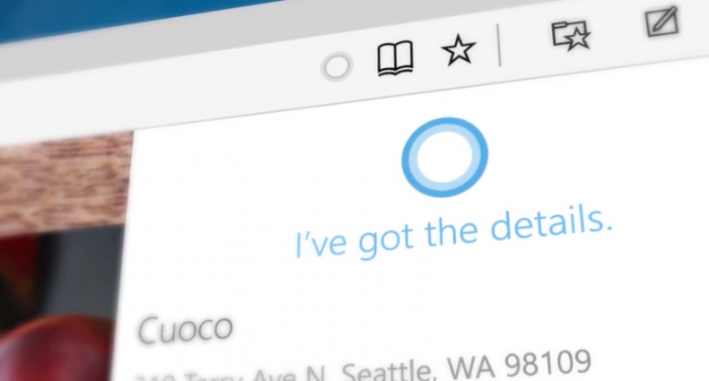The width and height of the screenshot is (709, 381).
Task: Click the small Cortana circle in address bar
Action: point(337,67)
